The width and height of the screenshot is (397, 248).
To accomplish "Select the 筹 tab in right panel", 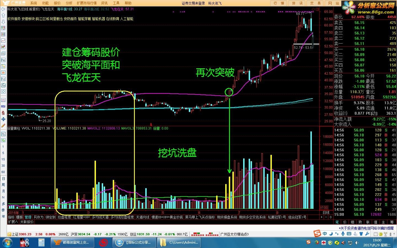I will tap(391, 222).
